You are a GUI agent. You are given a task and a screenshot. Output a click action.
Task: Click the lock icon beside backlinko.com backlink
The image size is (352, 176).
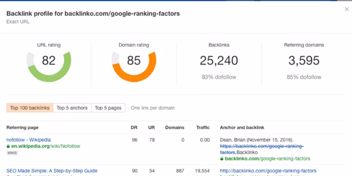coord(222,159)
